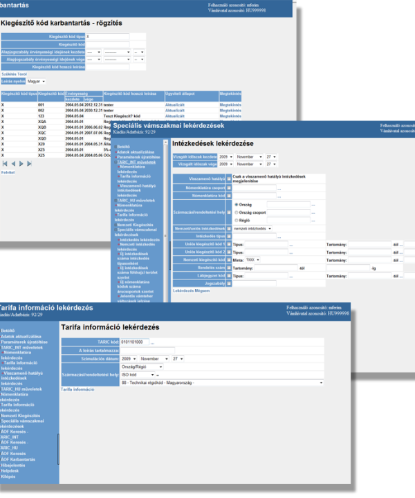Click Aktualizált link for code 001
This screenshot has width=415, height=498.
175,105
